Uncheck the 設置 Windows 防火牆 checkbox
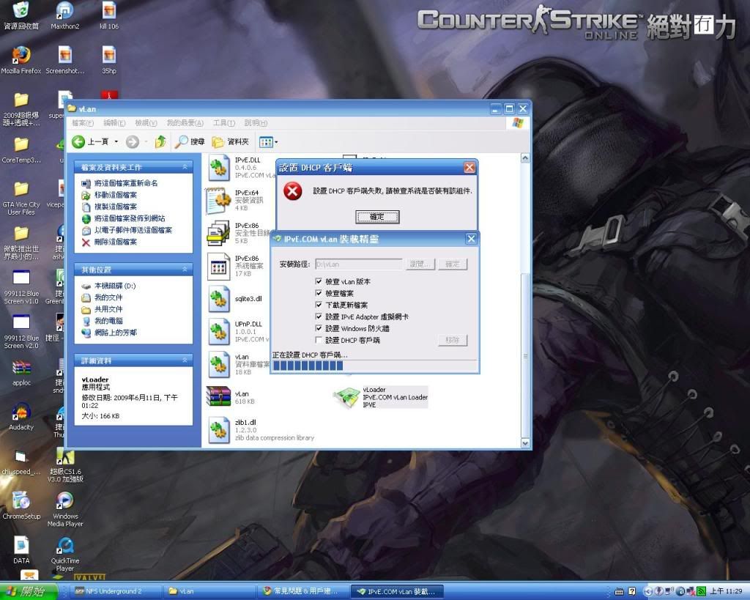This screenshot has width=750, height=600. coord(319,328)
